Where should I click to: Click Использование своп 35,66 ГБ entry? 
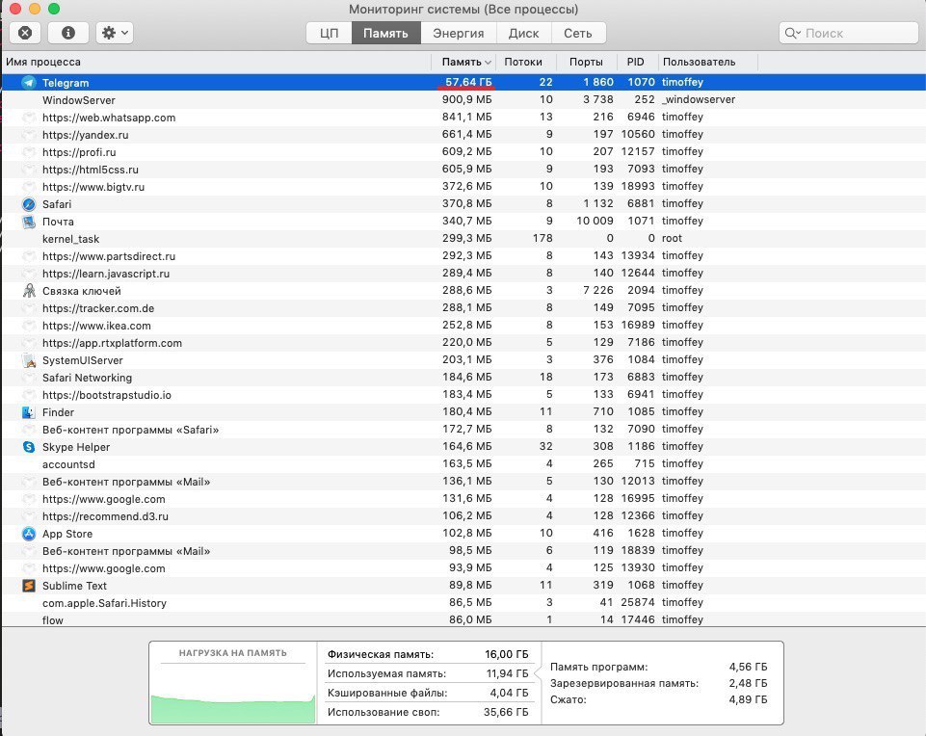click(x=428, y=712)
